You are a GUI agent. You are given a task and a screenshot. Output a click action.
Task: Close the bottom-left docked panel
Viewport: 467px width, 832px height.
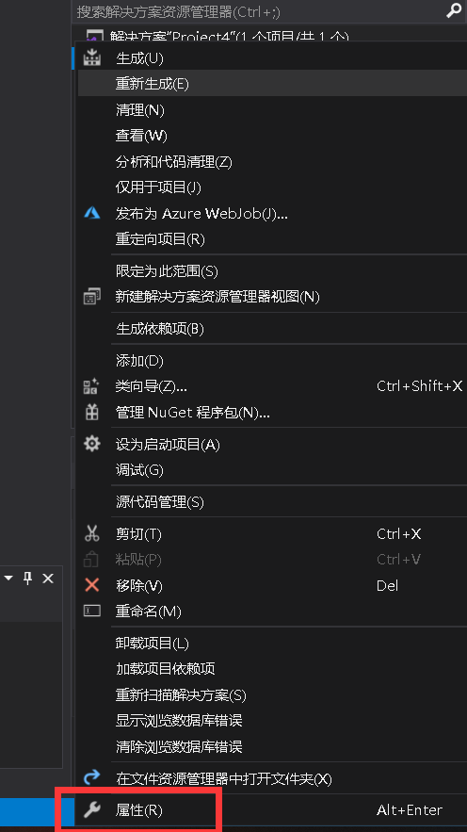pos(48,579)
